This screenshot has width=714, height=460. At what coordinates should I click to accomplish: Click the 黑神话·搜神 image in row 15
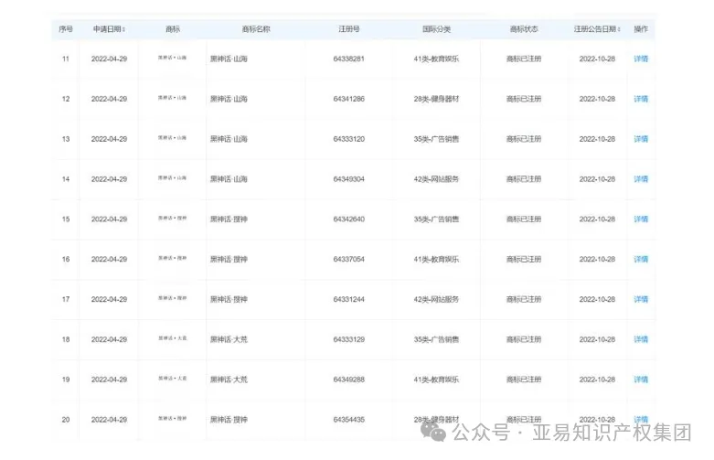[x=172, y=219]
